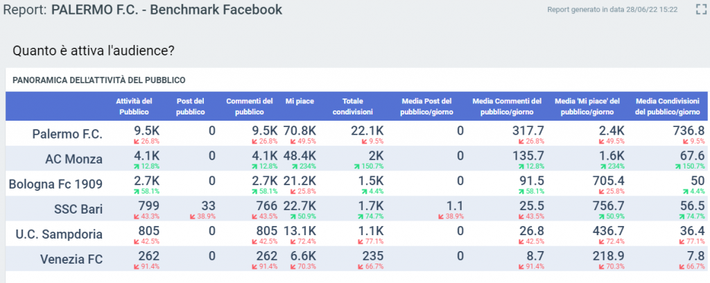Click Palermo F.C. Totale condivisioni value 22.1K

(x=367, y=131)
